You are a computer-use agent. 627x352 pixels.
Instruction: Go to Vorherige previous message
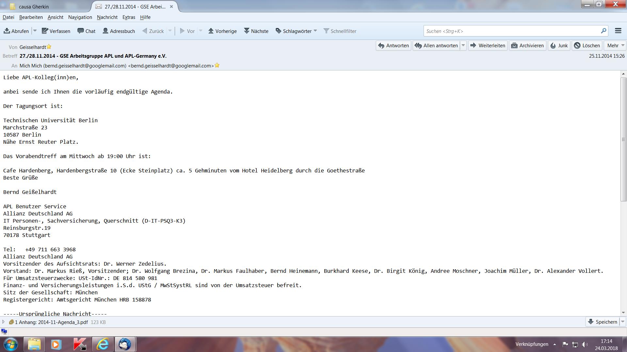click(222, 31)
